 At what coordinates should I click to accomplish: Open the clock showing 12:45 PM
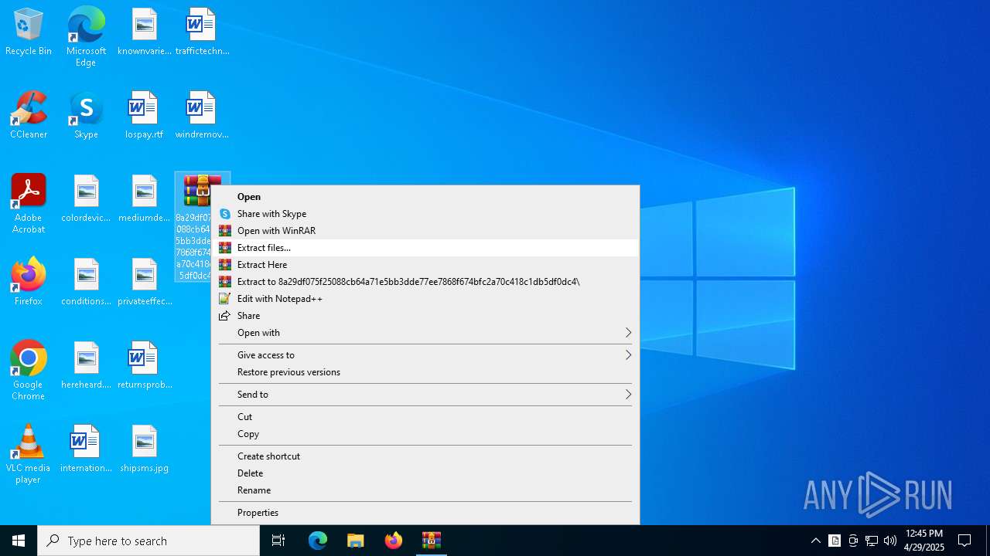(x=924, y=541)
